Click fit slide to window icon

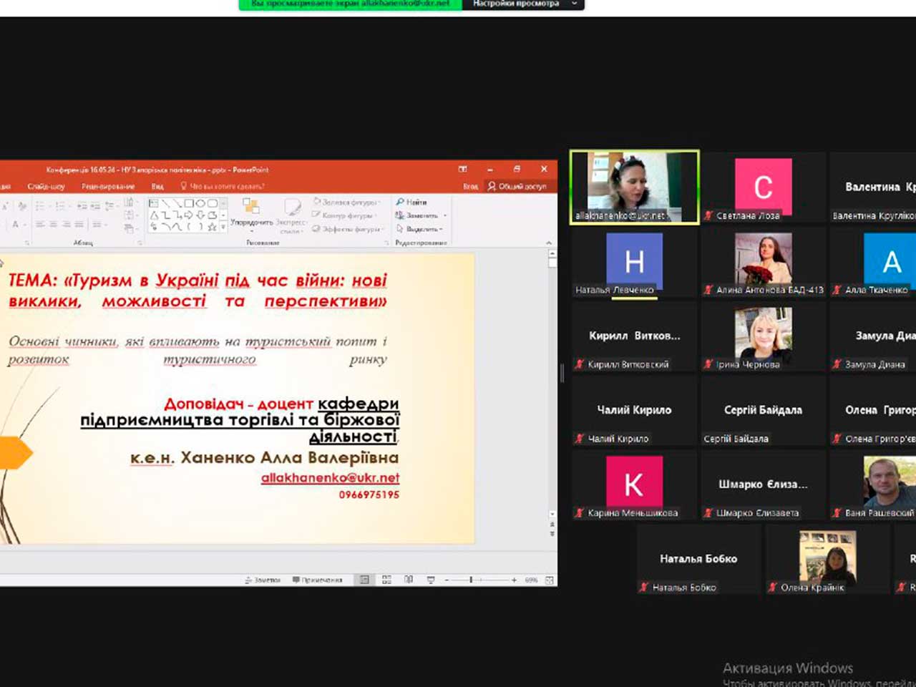[x=549, y=580]
